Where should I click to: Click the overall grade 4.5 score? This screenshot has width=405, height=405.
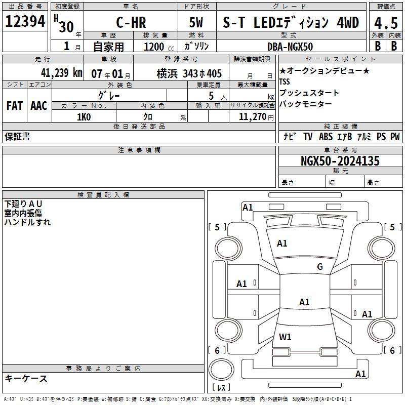pos(386,23)
